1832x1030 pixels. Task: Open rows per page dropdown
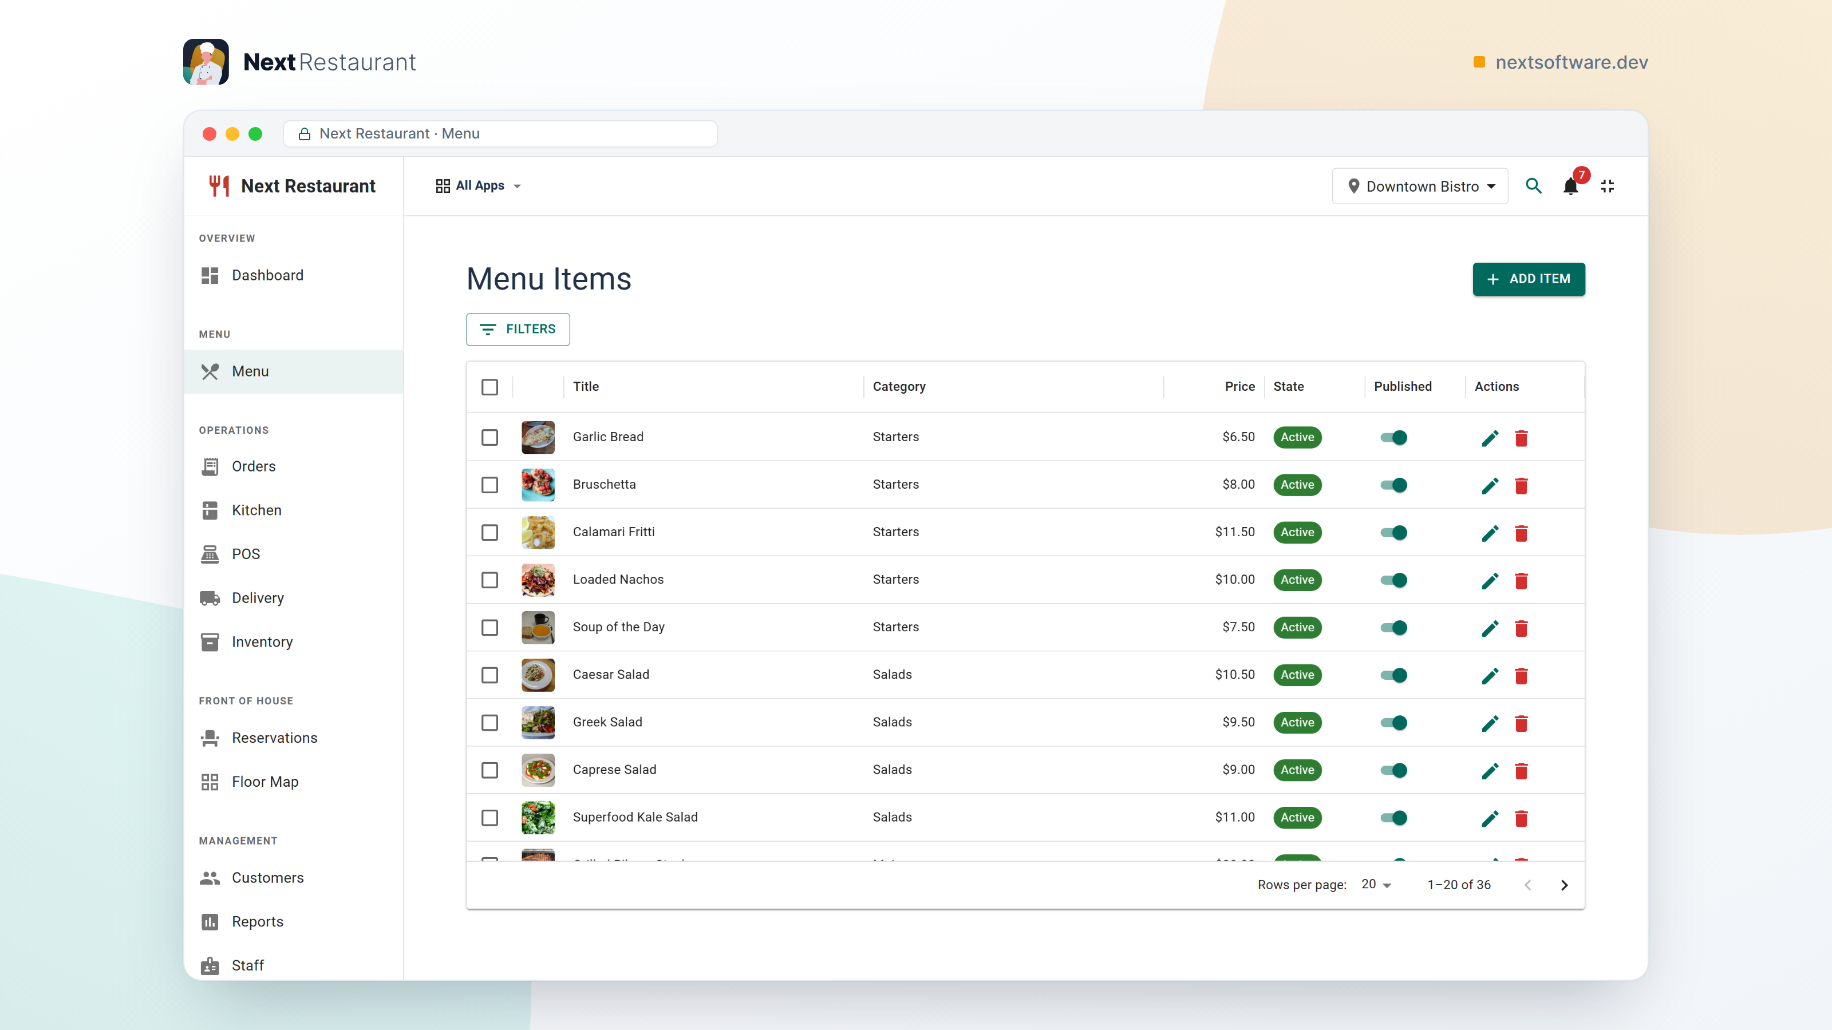click(1376, 884)
